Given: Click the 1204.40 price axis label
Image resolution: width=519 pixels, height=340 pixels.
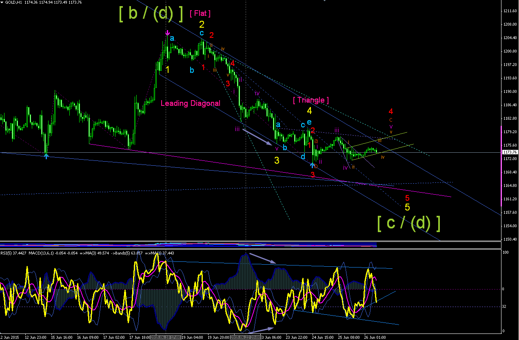Looking at the screenshot, I should pyautogui.click(x=510, y=38).
